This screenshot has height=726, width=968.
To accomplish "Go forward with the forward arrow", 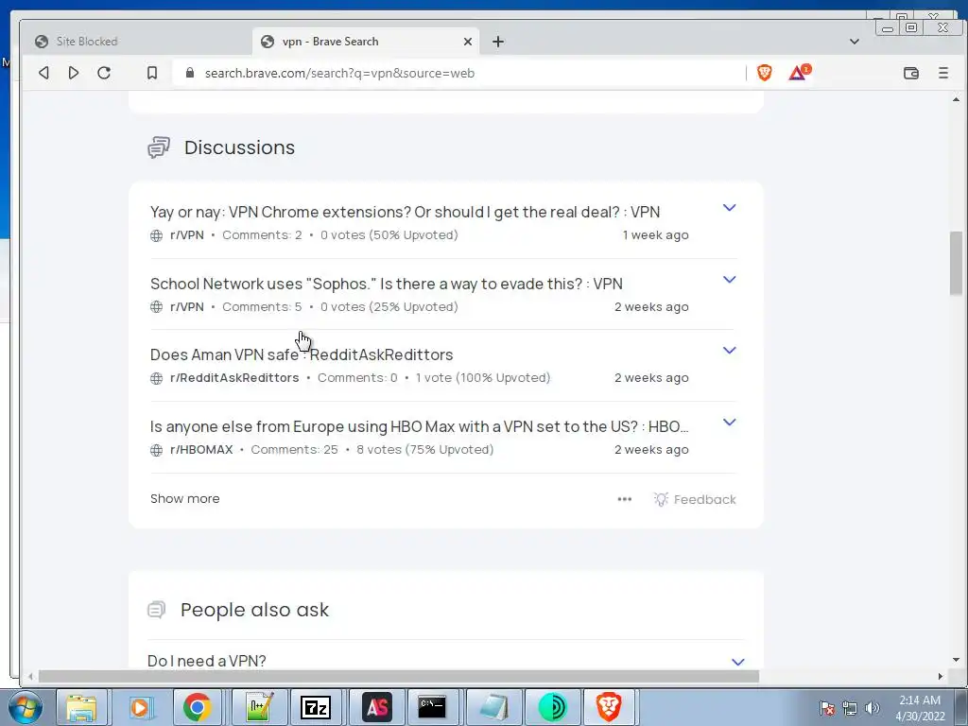I will 74,73.
